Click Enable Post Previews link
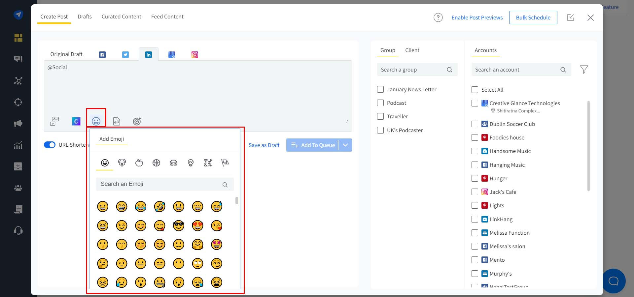Image resolution: width=634 pixels, height=297 pixels. [x=477, y=17]
